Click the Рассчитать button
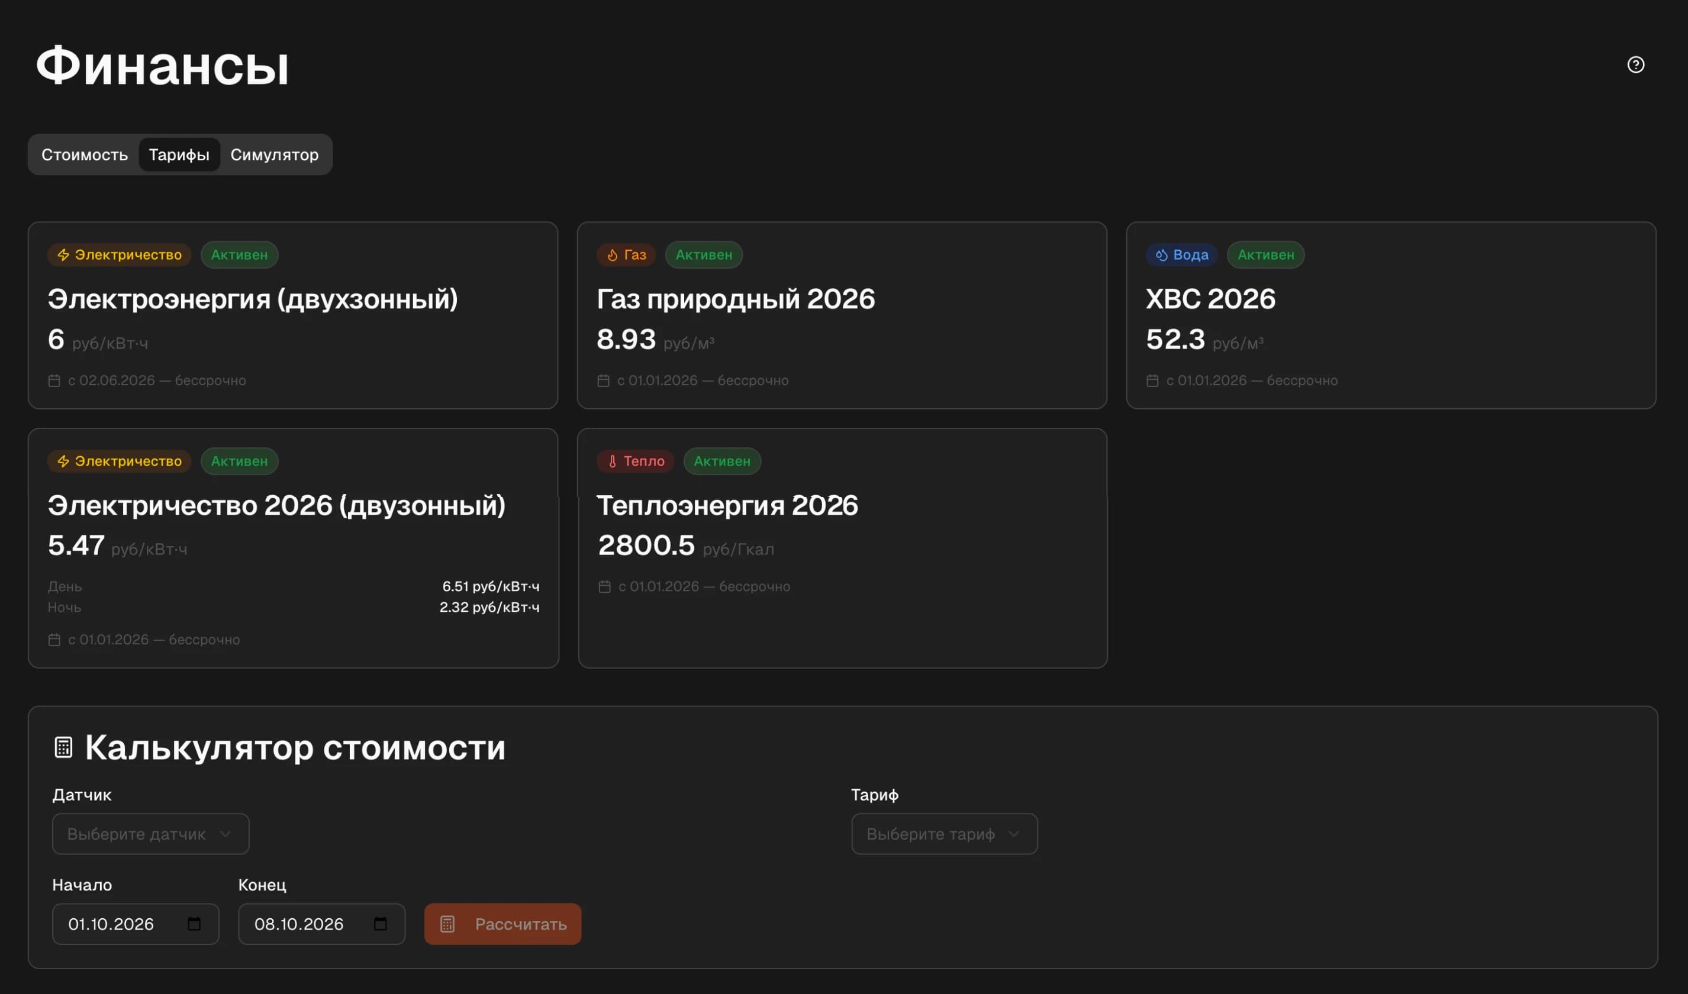Viewport: 1688px width, 994px height. [502, 924]
